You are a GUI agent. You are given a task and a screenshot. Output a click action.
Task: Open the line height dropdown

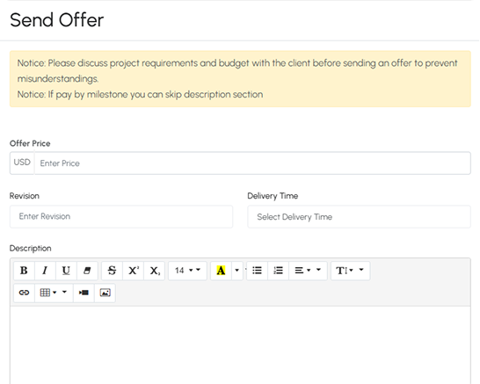point(351,271)
